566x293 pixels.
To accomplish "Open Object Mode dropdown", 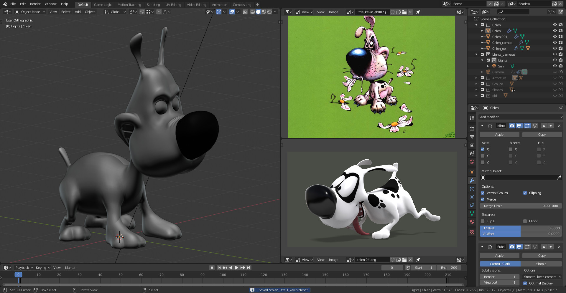I will coord(30,12).
